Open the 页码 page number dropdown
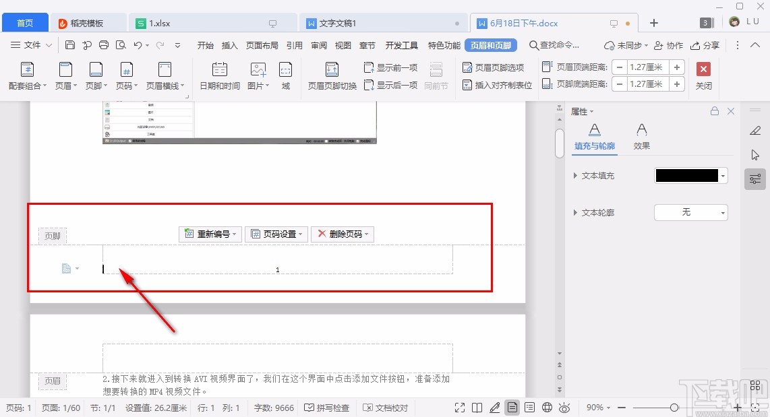 (126, 74)
